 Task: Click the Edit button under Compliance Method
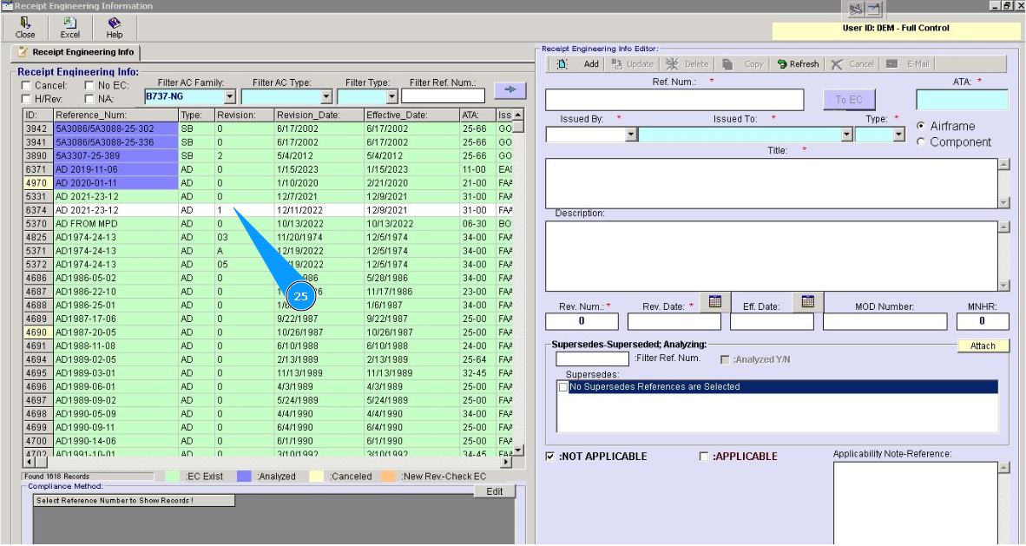coord(494,491)
